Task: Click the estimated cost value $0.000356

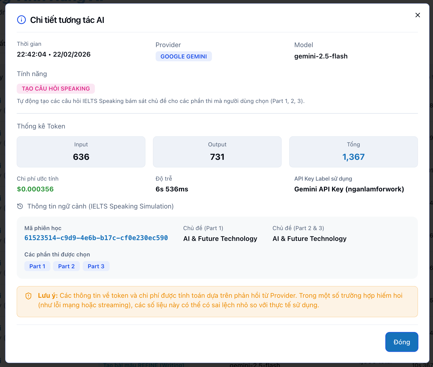Action: point(35,189)
